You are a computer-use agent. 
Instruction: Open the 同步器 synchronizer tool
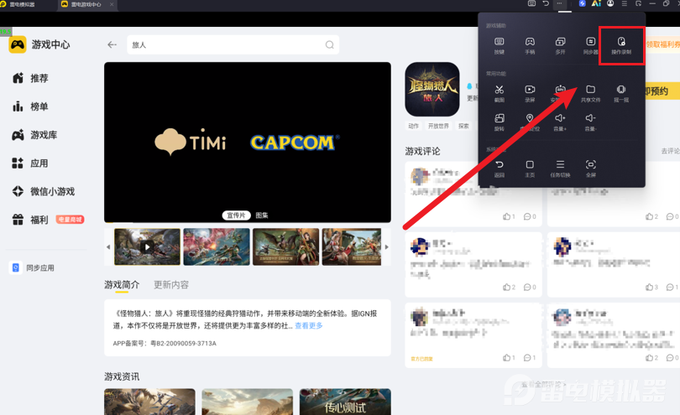coord(591,45)
